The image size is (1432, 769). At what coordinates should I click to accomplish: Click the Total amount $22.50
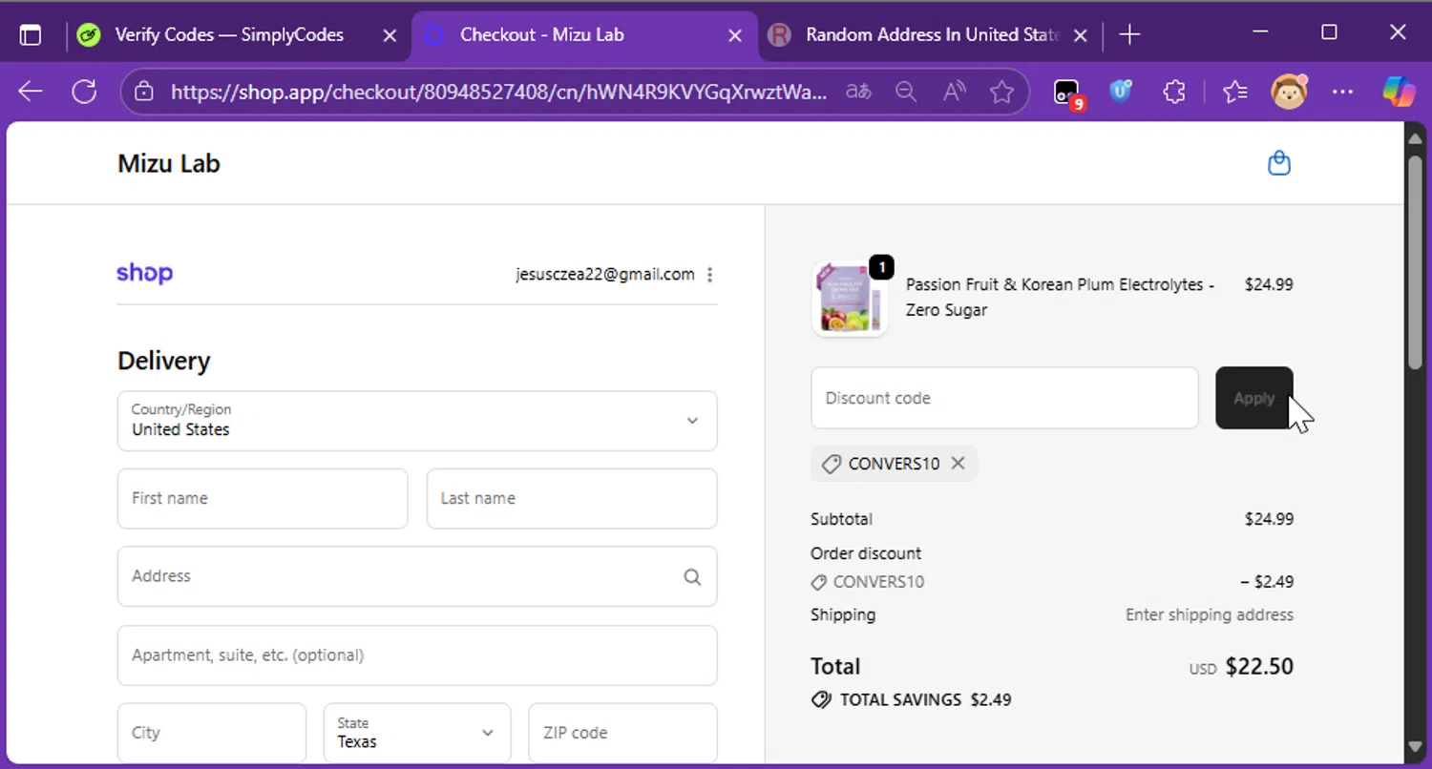pyautogui.click(x=1259, y=666)
